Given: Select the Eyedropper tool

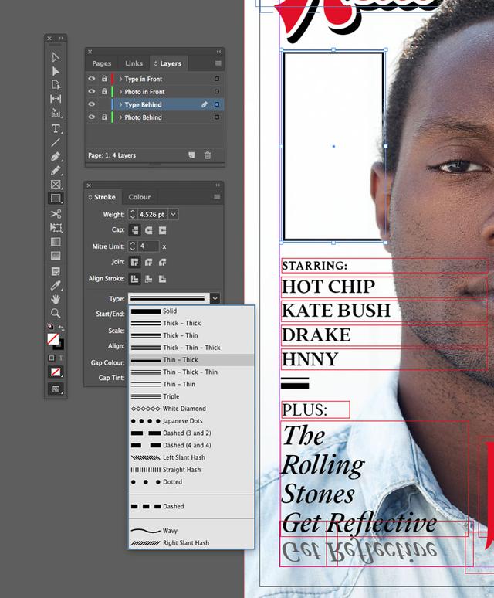Looking at the screenshot, I should pyautogui.click(x=56, y=285).
